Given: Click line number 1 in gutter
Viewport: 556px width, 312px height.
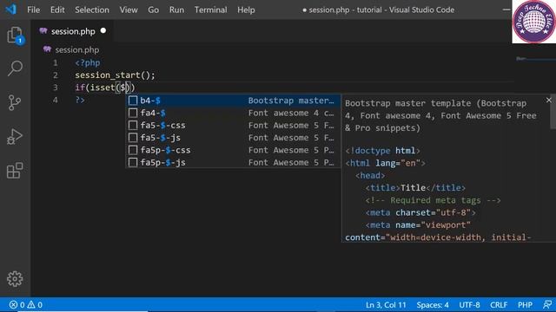Looking at the screenshot, I should (56, 63).
